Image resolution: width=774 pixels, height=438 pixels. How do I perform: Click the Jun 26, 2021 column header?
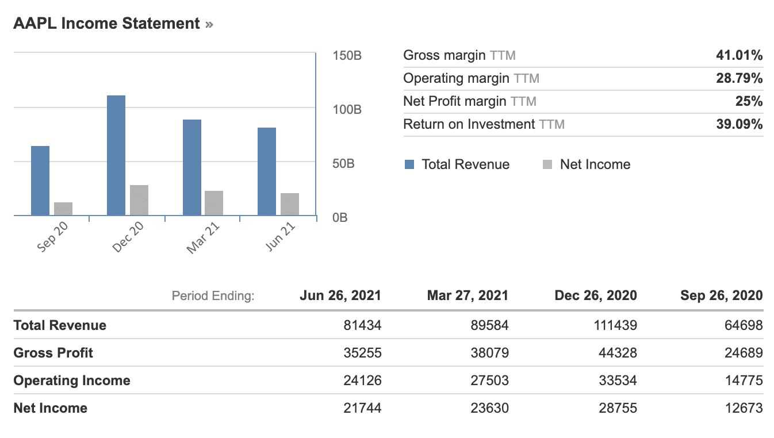pyautogui.click(x=340, y=295)
